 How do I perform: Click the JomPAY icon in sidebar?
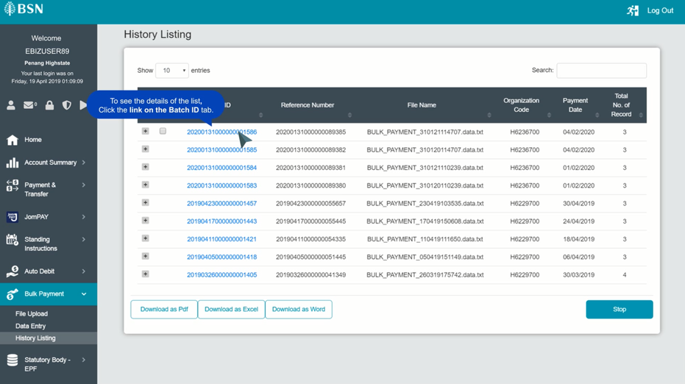click(x=13, y=217)
